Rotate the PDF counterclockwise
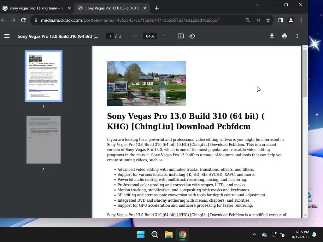The height and width of the screenshot is (242, 323). tap(192, 36)
